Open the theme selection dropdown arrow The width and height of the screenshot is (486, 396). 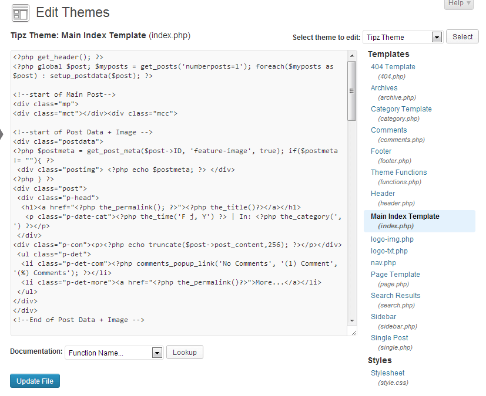coord(437,38)
